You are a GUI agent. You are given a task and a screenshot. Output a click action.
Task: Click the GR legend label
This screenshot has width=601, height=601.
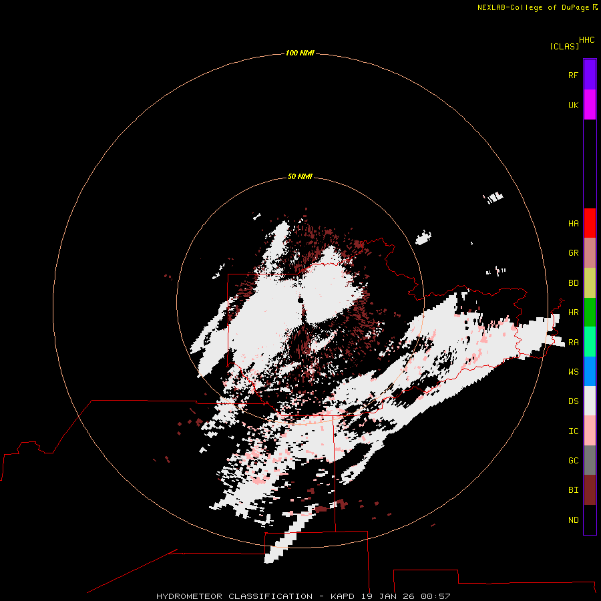click(573, 253)
